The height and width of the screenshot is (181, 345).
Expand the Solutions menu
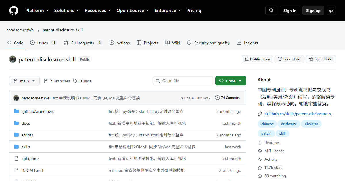coord(66,11)
